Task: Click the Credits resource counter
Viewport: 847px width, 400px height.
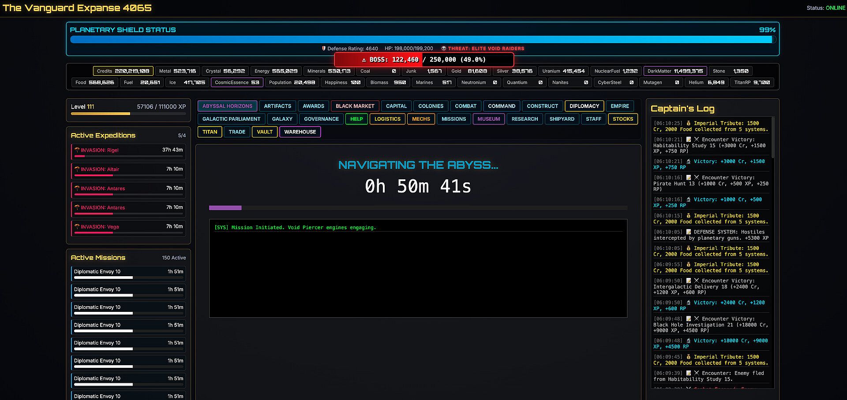Action: click(x=123, y=71)
